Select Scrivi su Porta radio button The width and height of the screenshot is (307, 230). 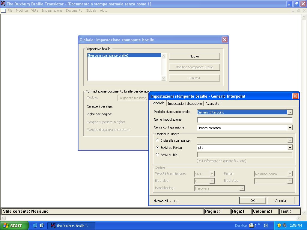(157, 147)
